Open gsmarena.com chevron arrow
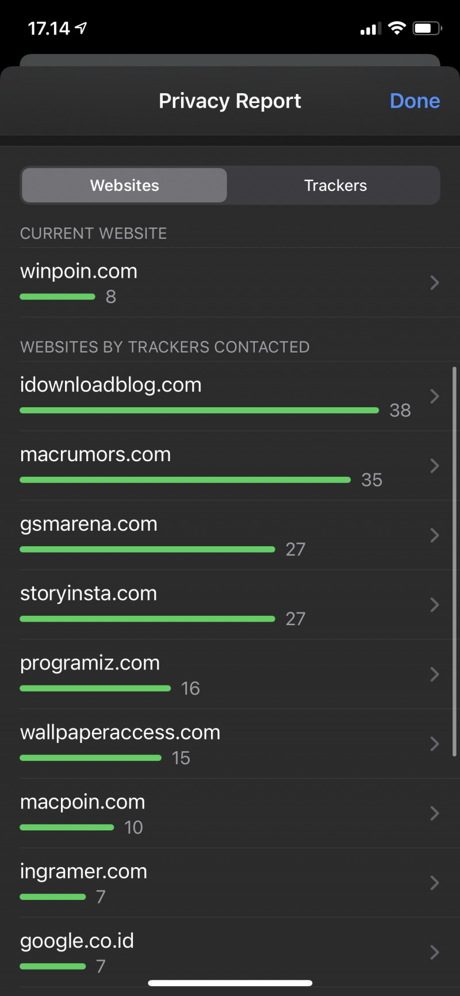The image size is (460, 996). coord(435,535)
